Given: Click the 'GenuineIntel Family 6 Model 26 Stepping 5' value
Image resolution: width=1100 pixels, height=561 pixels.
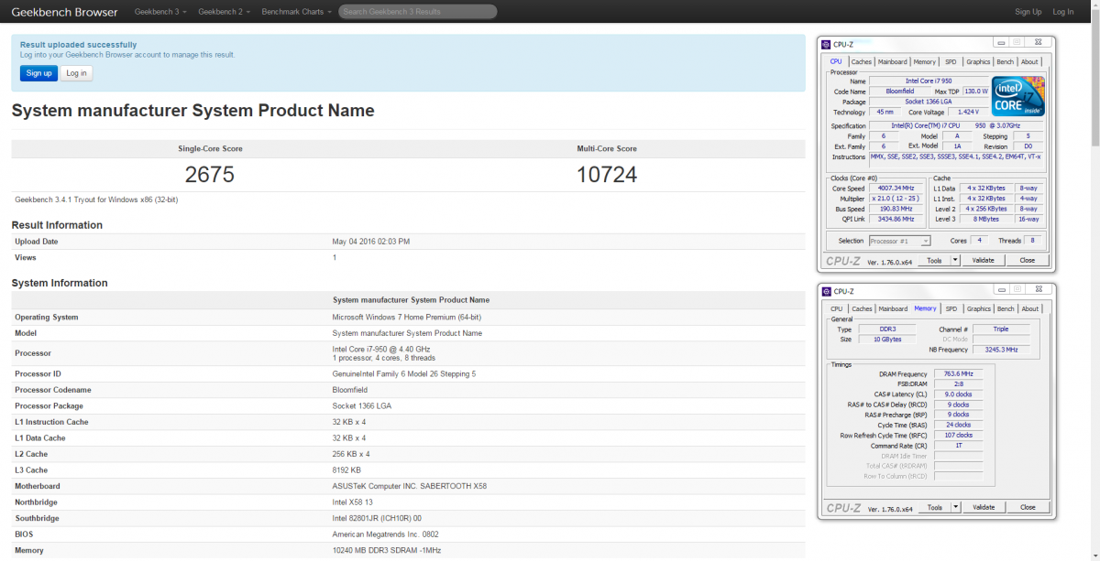Looking at the screenshot, I should [x=403, y=373].
